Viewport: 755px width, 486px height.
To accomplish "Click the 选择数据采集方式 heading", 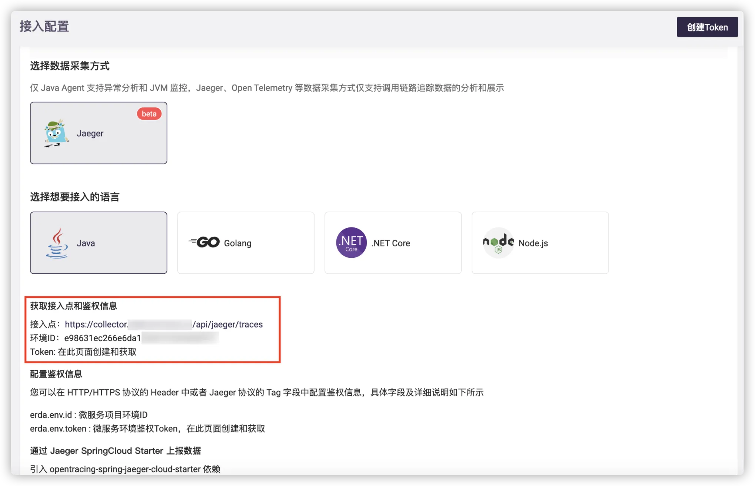I will coord(70,66).
